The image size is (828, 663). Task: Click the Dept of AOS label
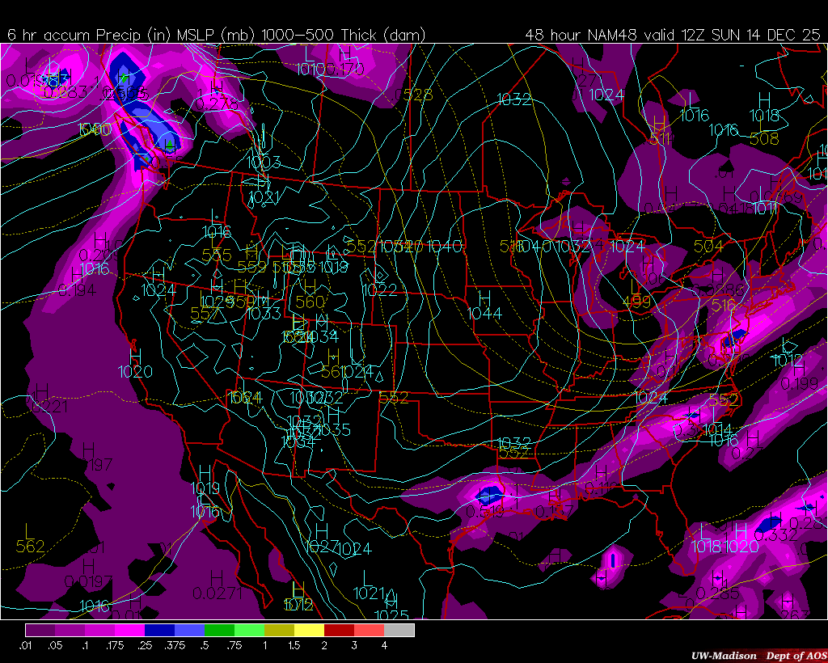coord(796,655)
